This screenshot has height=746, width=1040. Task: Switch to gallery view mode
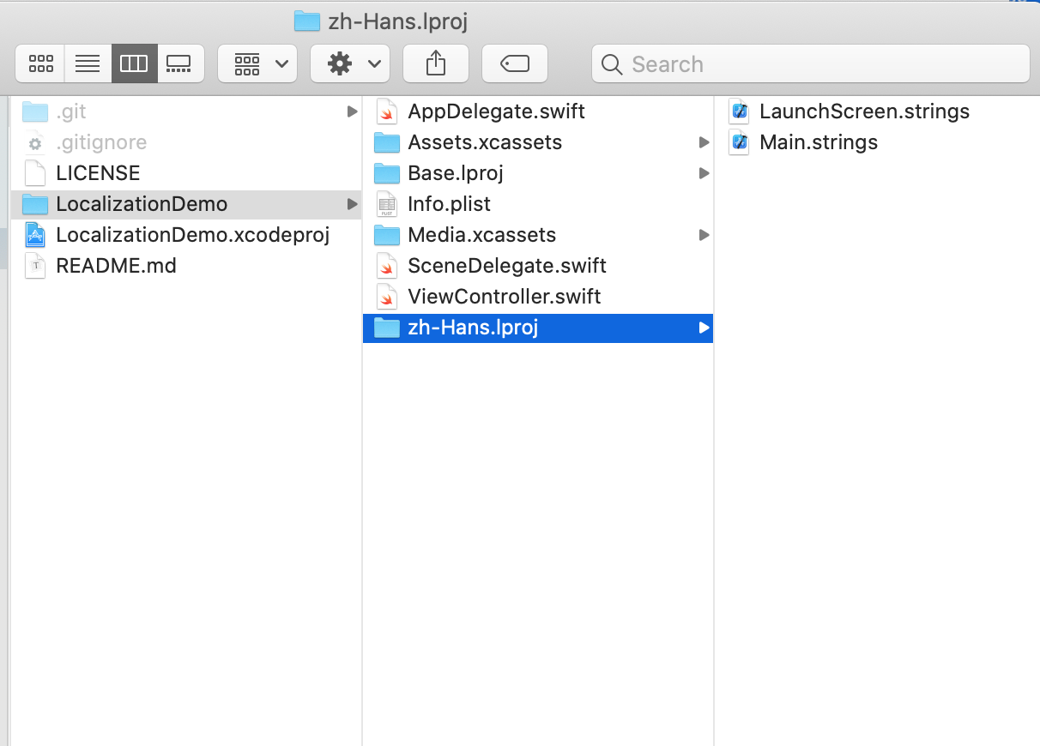(x=179, y=63)
